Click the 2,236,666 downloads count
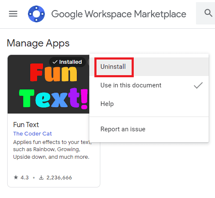The image size is (215, 198). pos(55,178)
